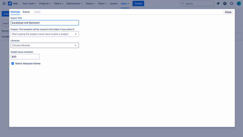Open the notifications bell icon
Image resolution: width=243 pixels, height=137 pixels.
pyautogui.click(x=218, y=3)
